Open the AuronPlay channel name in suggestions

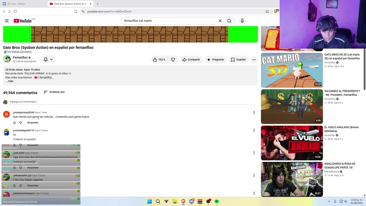(x=330, y=135)
